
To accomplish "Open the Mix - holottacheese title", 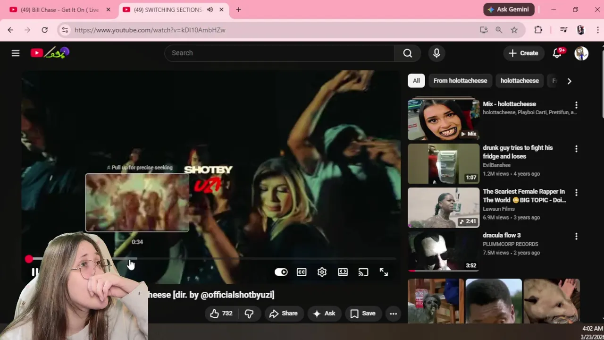I will [509, 104].
